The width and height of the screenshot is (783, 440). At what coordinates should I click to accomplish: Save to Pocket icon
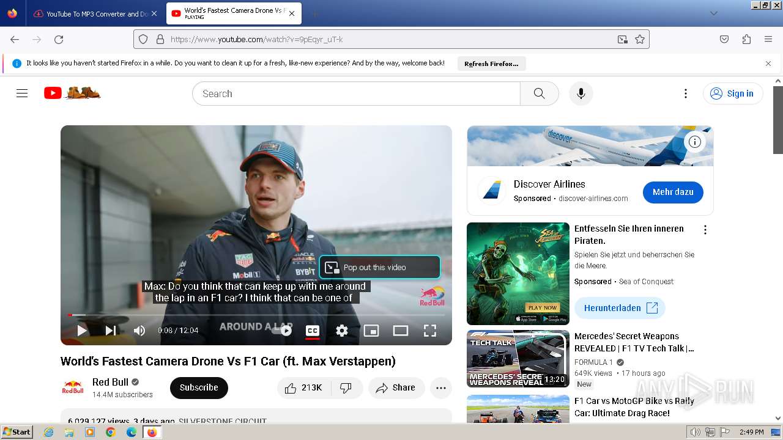(x=724, y=39)
